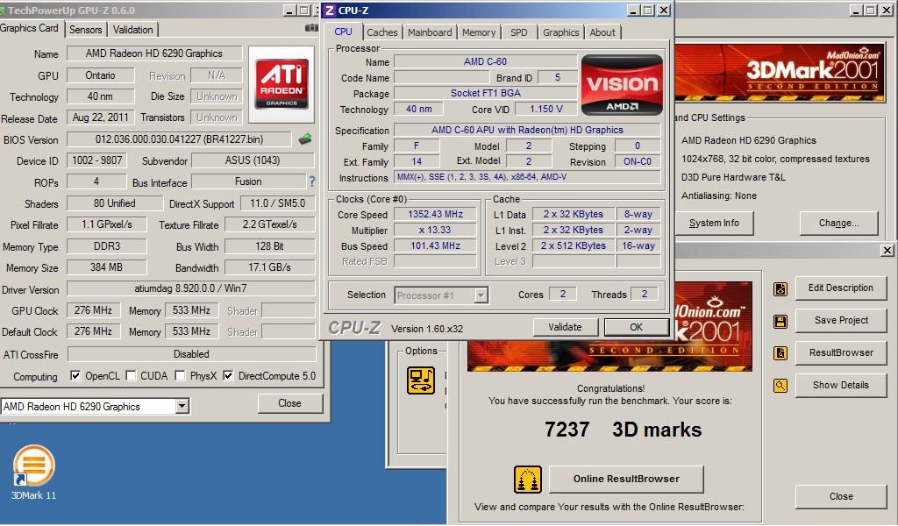Click the Specification field in CPU-Z
The height and width of the screenshot is (526, 898).
click(x=527, y=130)
